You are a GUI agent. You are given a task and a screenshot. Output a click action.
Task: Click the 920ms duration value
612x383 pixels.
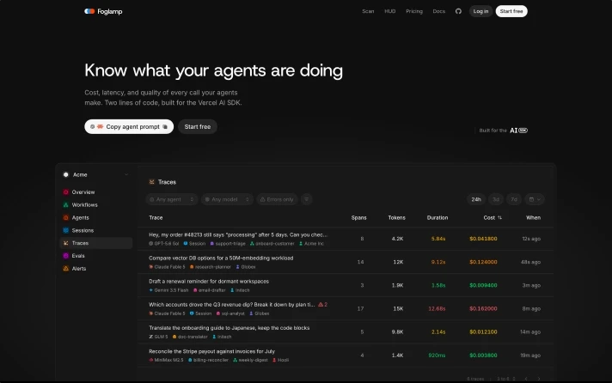pos(437,356)
